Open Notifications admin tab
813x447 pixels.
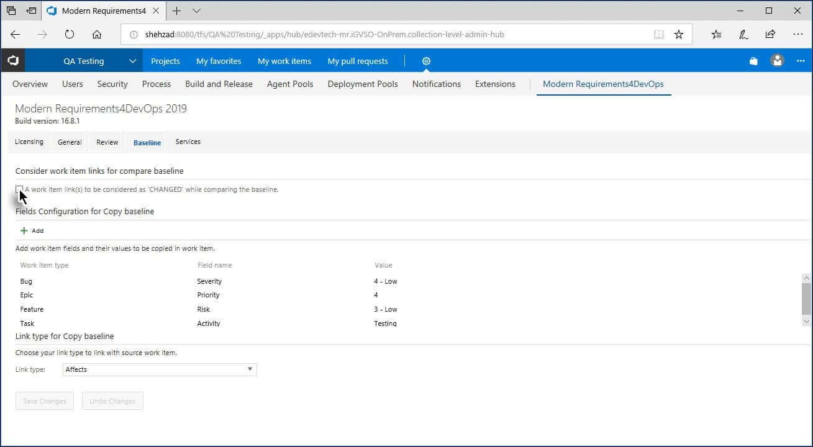tap(437, 84)
